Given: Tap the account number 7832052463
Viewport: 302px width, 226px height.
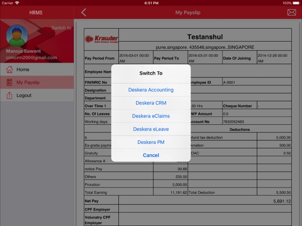Looking at the screenshot, I should pyautogui.click(x=233, y=122).
